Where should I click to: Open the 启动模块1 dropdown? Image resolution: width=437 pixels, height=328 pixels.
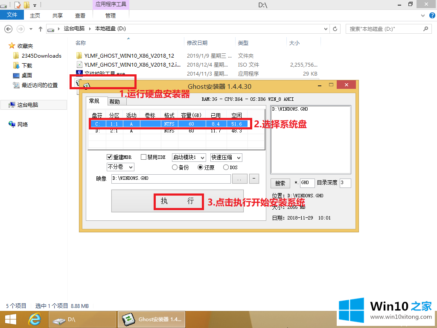189,158
